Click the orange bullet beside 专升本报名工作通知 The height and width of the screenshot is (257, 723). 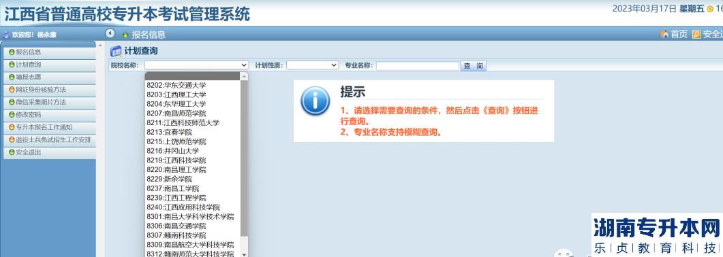point(12,127)
